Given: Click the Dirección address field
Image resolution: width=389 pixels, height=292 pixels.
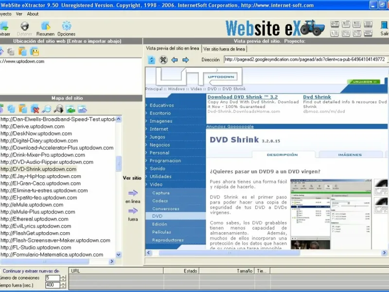Looking at the screenshot, I should 305,59.
